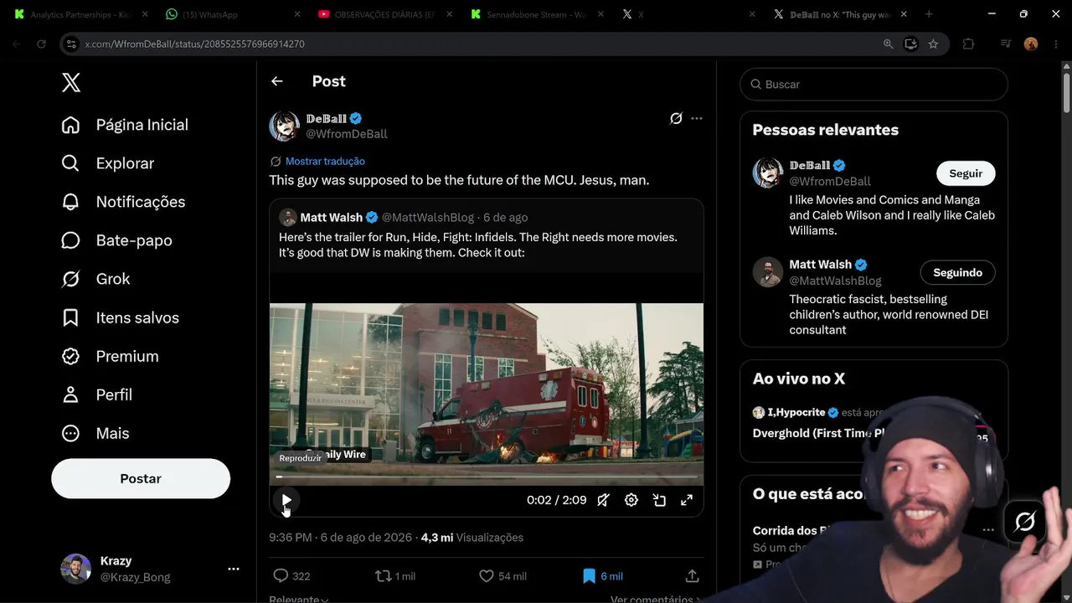The image size is (1072, 603).
Task: Unmute the video audio
Action: coord(603,500)
